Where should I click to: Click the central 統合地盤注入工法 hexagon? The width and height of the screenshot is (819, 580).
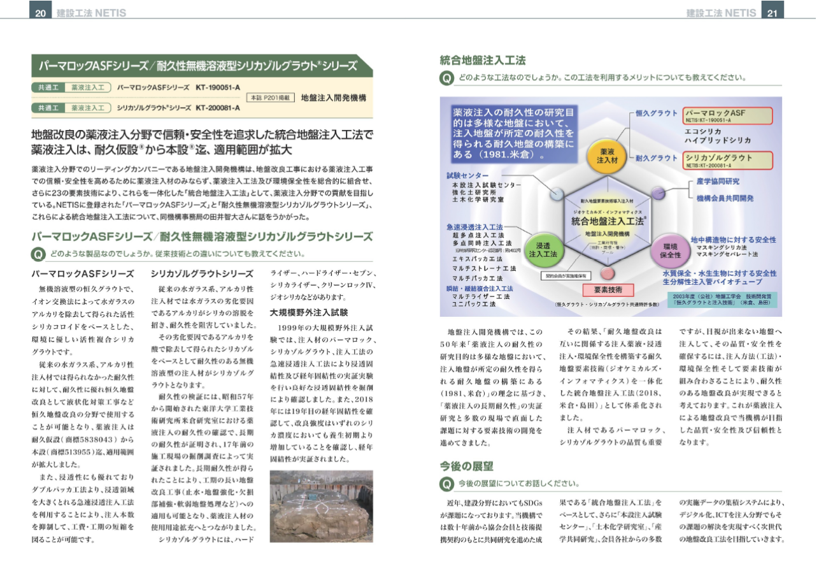click(x=607, y=221)
